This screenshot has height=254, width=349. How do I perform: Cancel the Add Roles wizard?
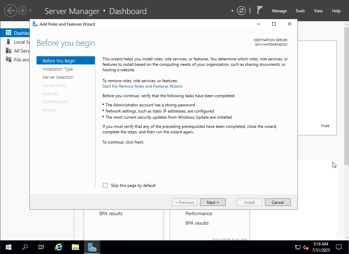coord(277,202)
